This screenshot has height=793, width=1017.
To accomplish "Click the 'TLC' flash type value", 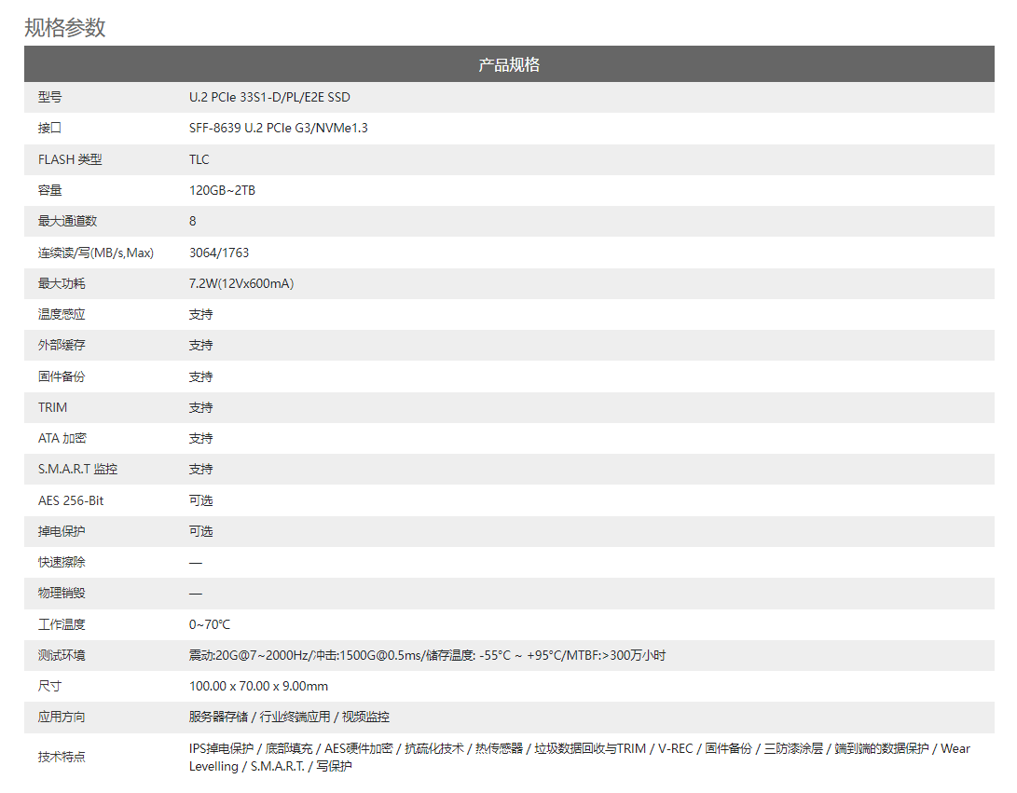I will coord(199,159).
